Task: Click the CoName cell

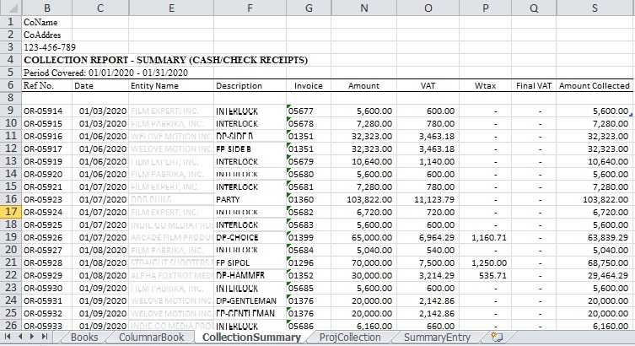Action: point(47,22)
